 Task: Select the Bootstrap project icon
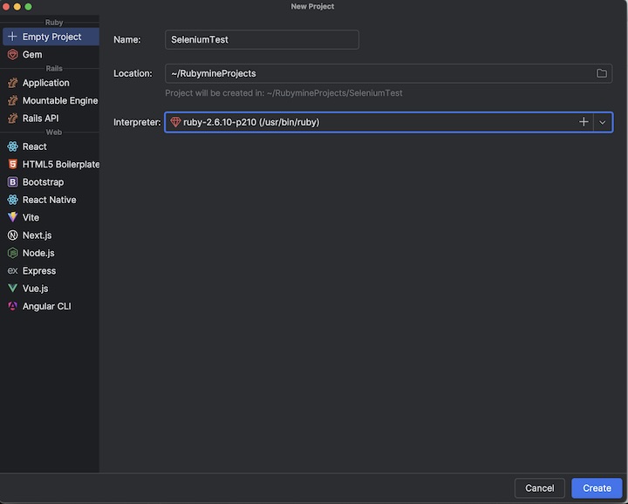click(12, 182)
